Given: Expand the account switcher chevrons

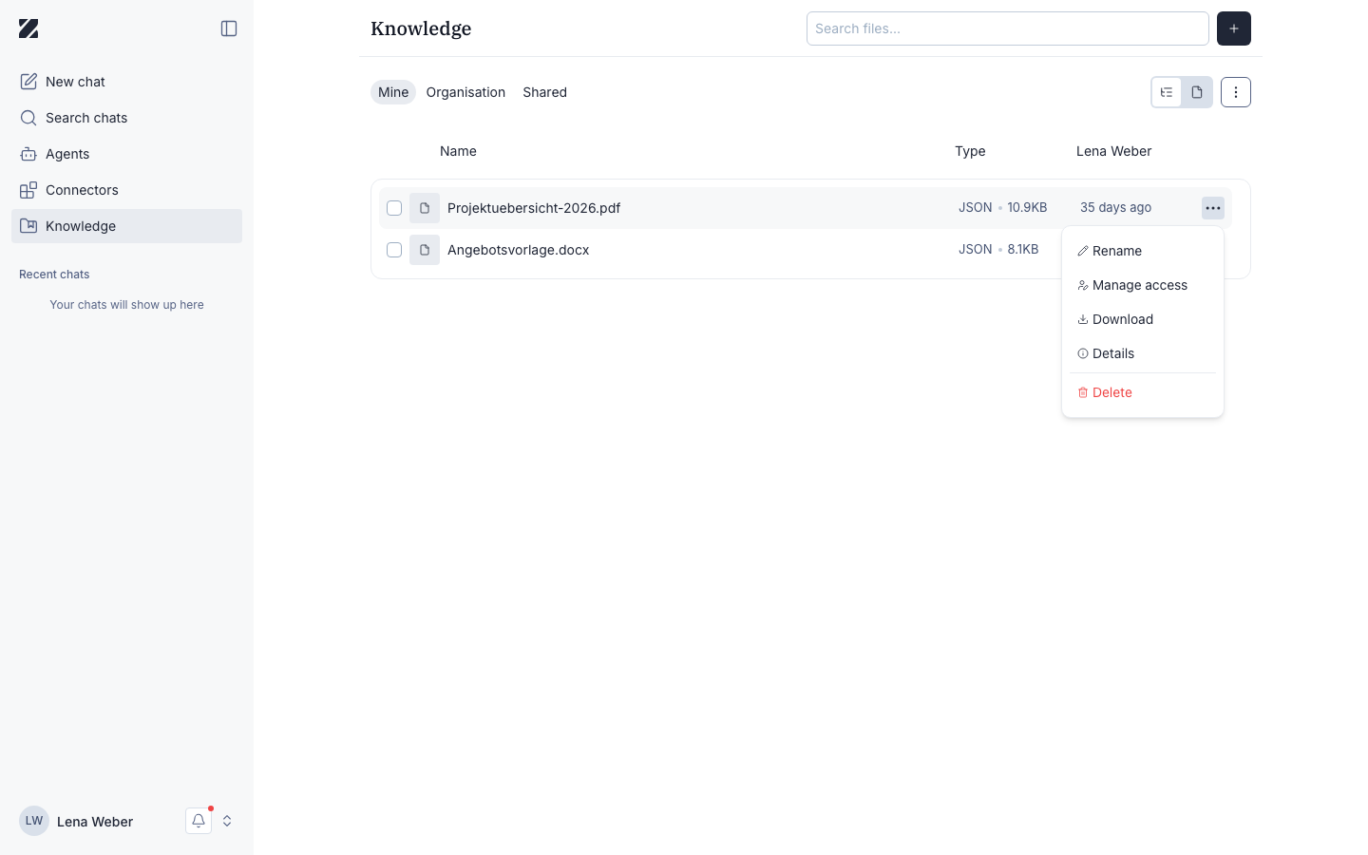Looking at the screenshot, I should coord(227,821).
